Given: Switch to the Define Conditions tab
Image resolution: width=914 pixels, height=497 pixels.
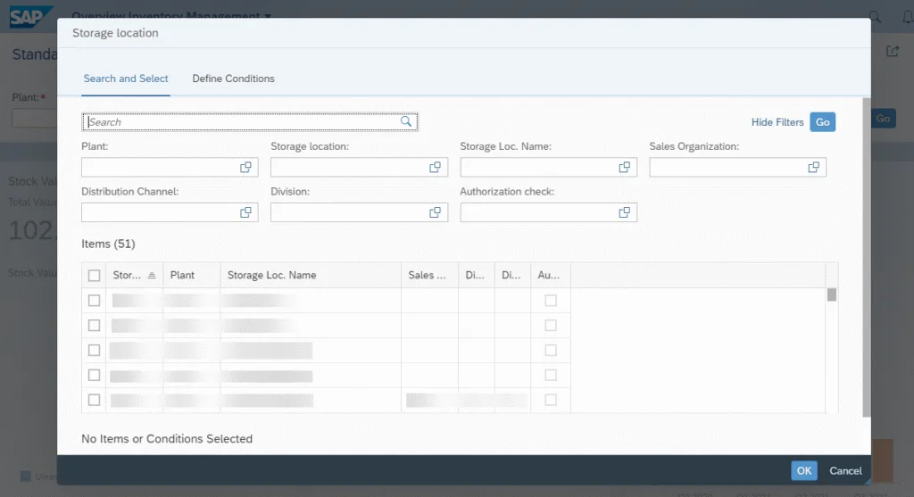Looking at the screenshot, I should [233, 79].
